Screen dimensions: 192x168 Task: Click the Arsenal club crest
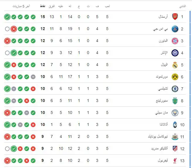[x=175, y=17]
